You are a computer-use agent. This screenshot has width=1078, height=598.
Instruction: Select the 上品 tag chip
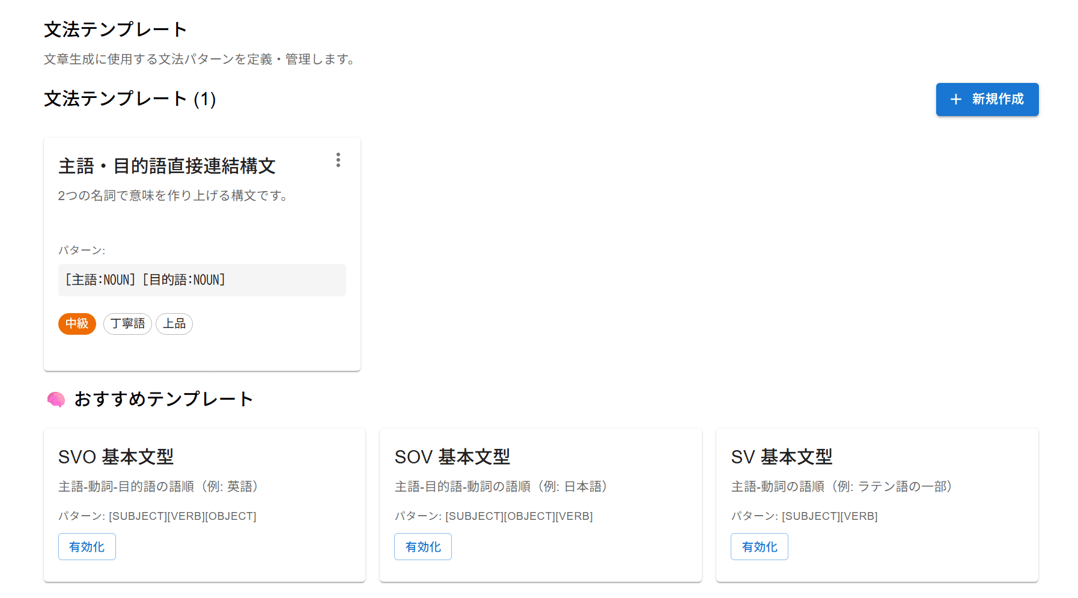tap(174, 324)
